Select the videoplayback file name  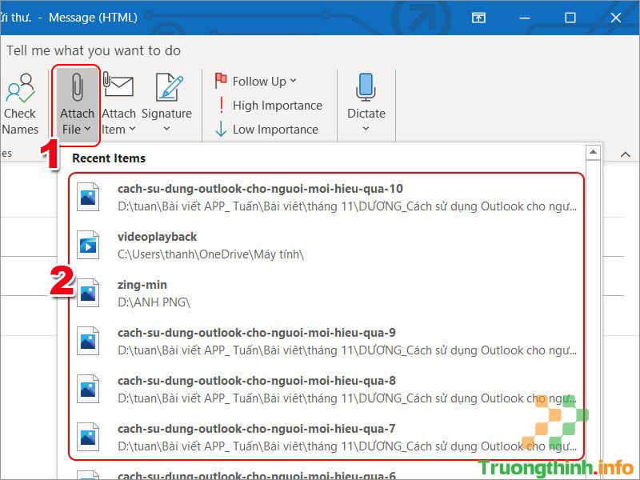tap(157, 237)
